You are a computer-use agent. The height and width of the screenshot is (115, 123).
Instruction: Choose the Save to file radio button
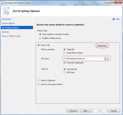pyautogui.click(x=39, y=45)
